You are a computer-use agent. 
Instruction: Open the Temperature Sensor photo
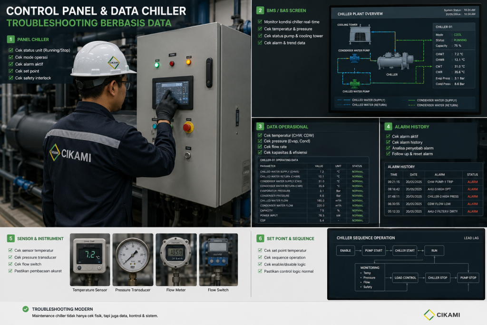tap(90, 259)
